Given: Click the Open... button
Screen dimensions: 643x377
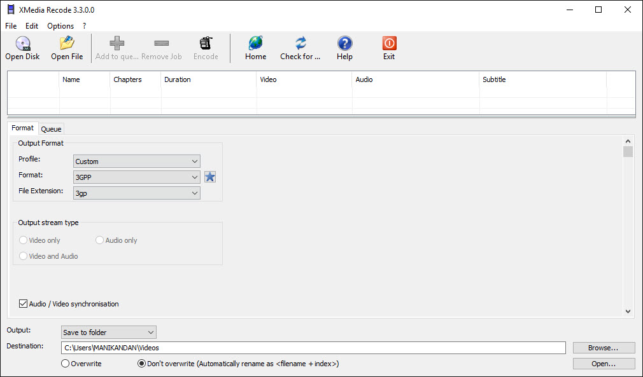Looking at the screenshot, I should (x=604, y=364).
